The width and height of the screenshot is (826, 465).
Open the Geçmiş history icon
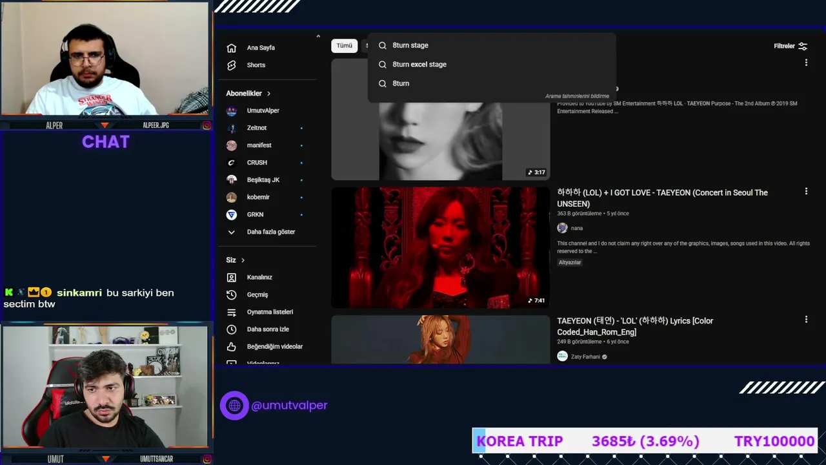232,294
